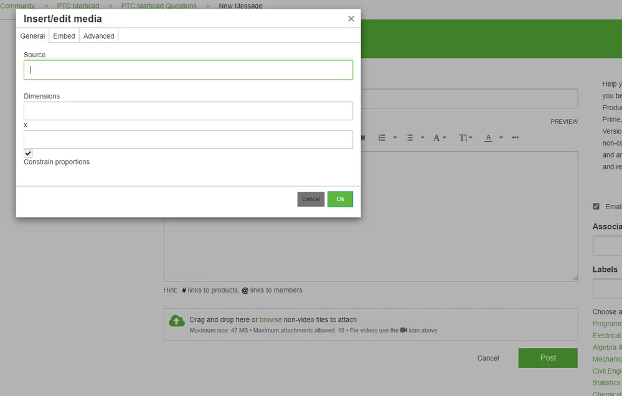Open the PTC Mathcad breadcrumb link
Screen dimensions: 622x396
pyautogui.click(x=78, y=6)
